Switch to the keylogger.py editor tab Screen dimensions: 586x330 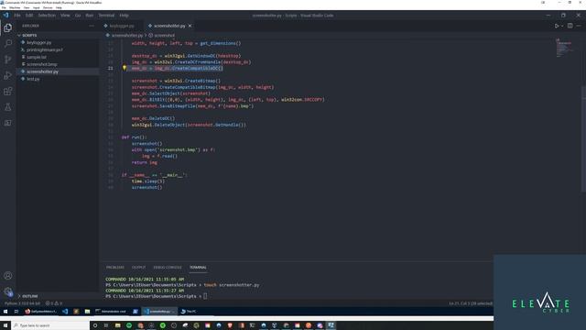[x=122, y=26]
